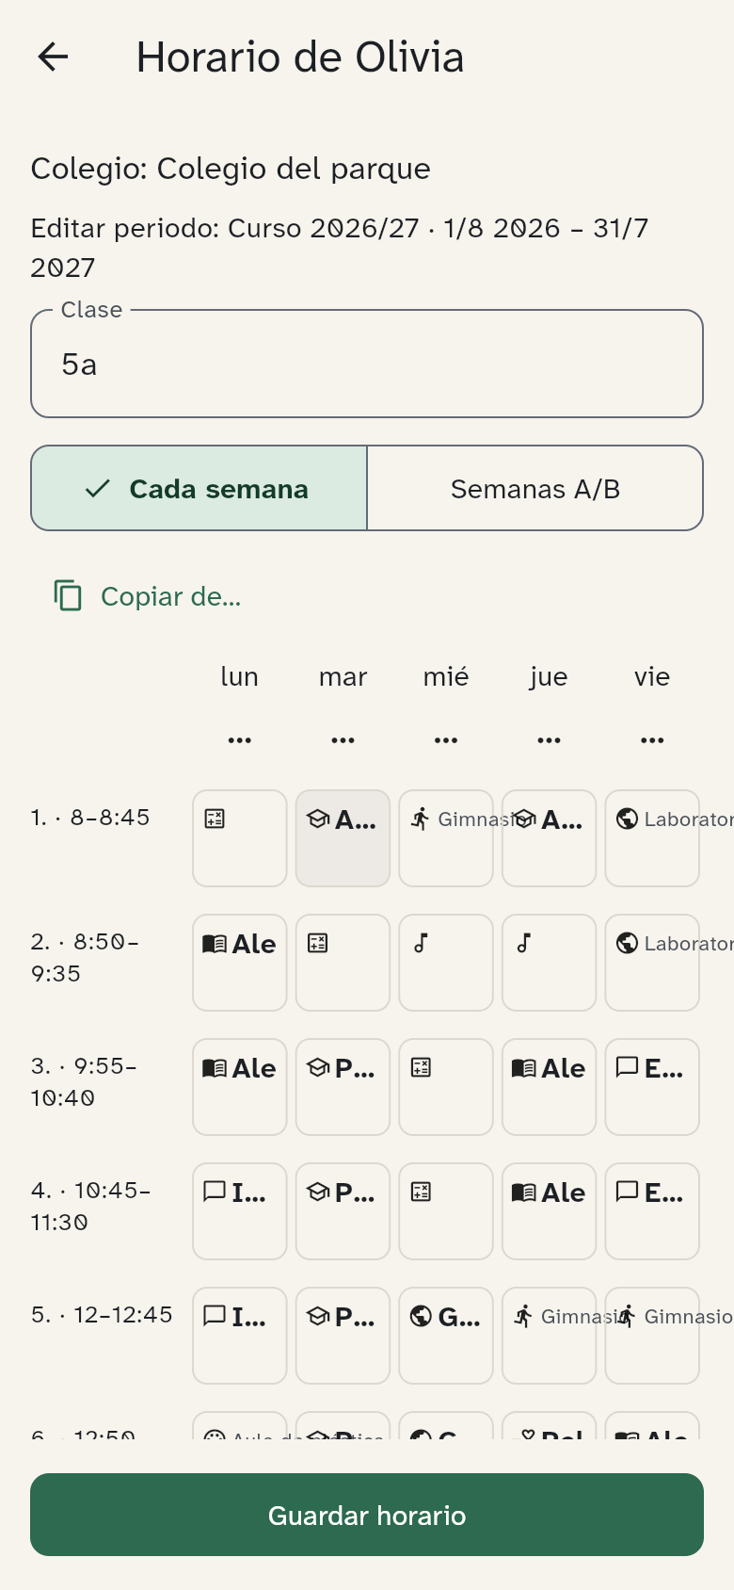The image size is (734, 1590).
Task: Open Friday period 4 speech bubble cell
Action: click(652, 1211)
